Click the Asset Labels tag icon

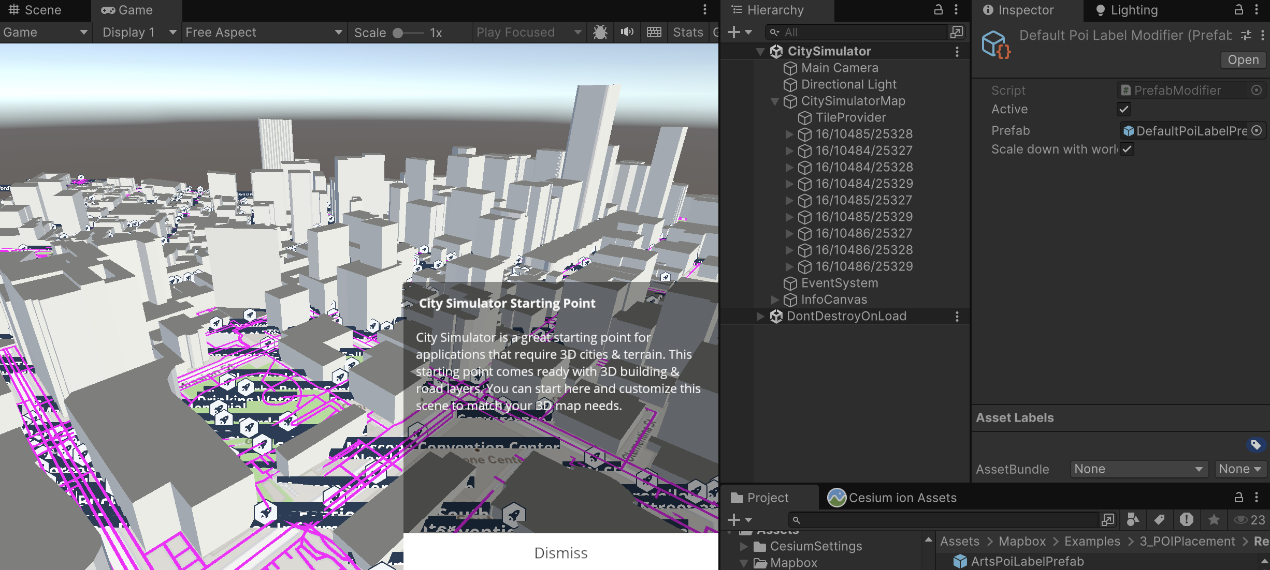pyautogui.click(x=1256, y=445)
